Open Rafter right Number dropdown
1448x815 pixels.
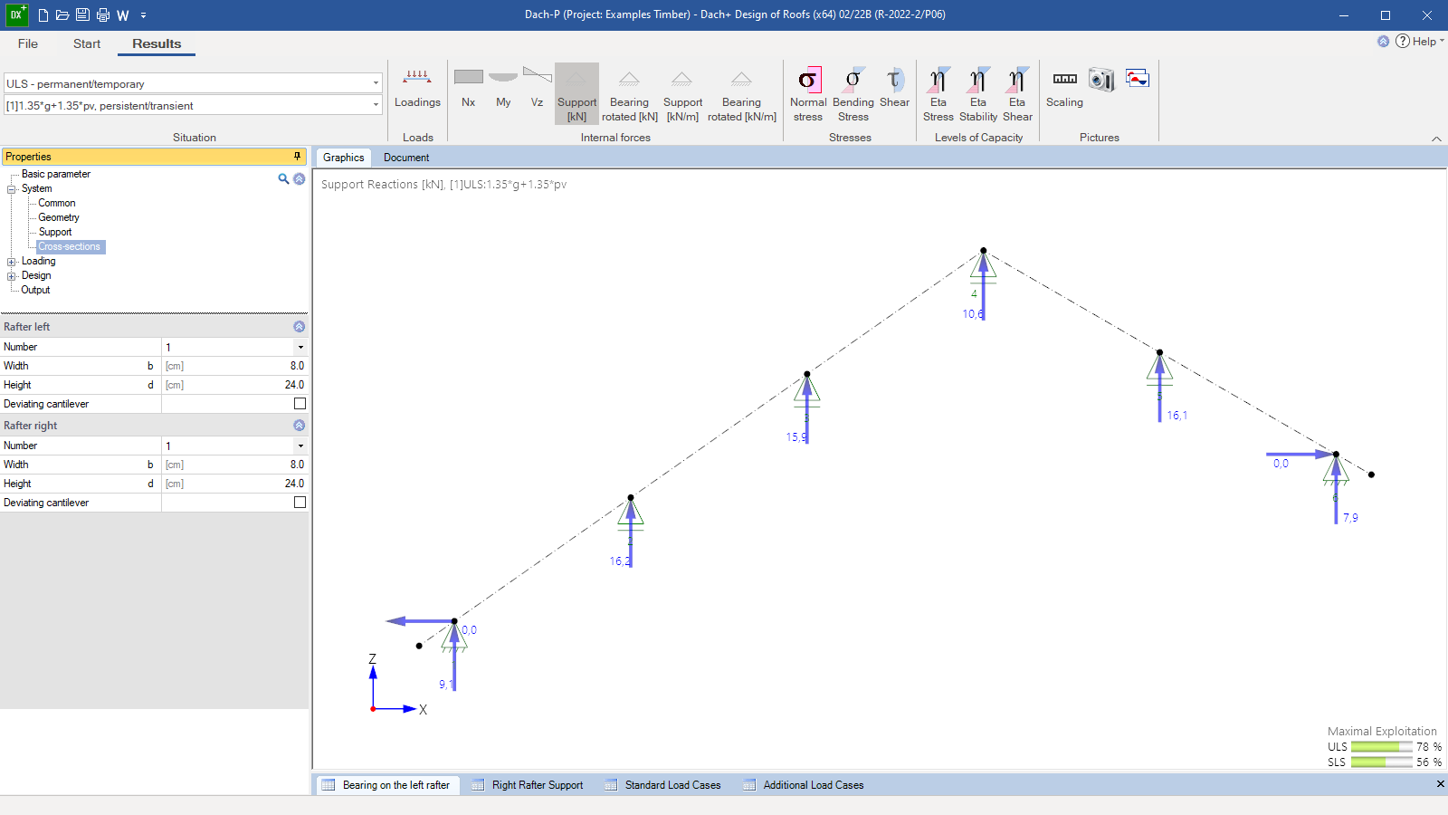click(x=300, y=446)
